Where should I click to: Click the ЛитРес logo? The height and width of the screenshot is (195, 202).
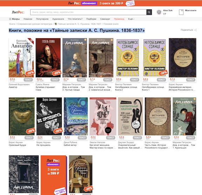[x=18, y=12]
